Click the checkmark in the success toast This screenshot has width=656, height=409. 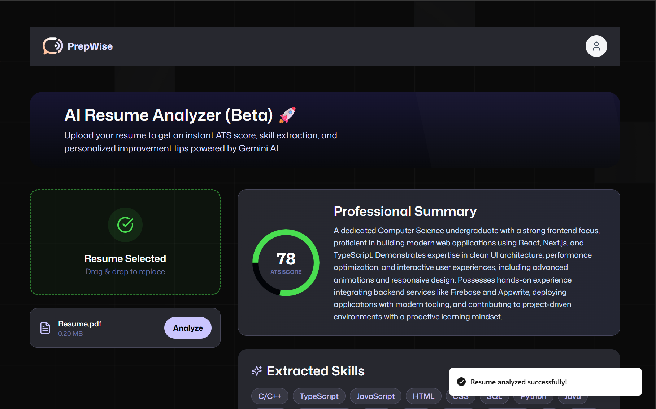coord(461,382)
